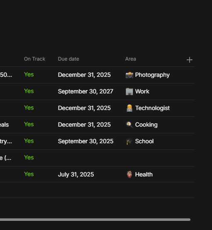Click the horizontal scrollbar of the table
The height and width of the screenshot is (230, 212).
click(x=95, y=220)
